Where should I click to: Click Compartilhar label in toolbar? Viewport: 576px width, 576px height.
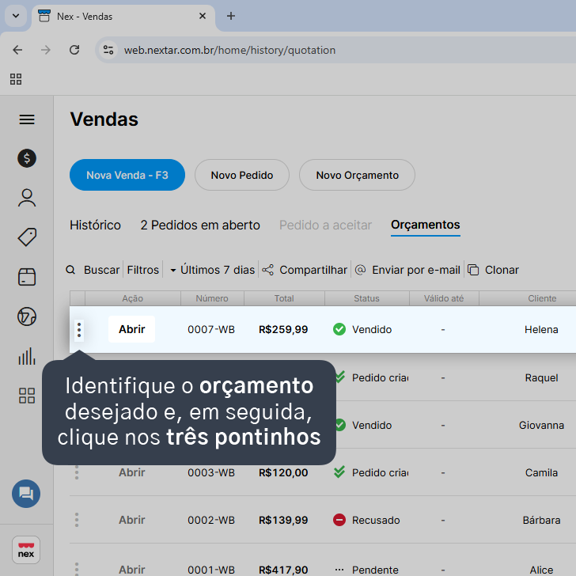(x=313, y=270)
